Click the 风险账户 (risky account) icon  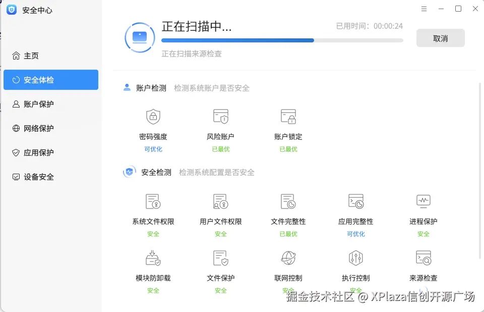coord(221,116)
